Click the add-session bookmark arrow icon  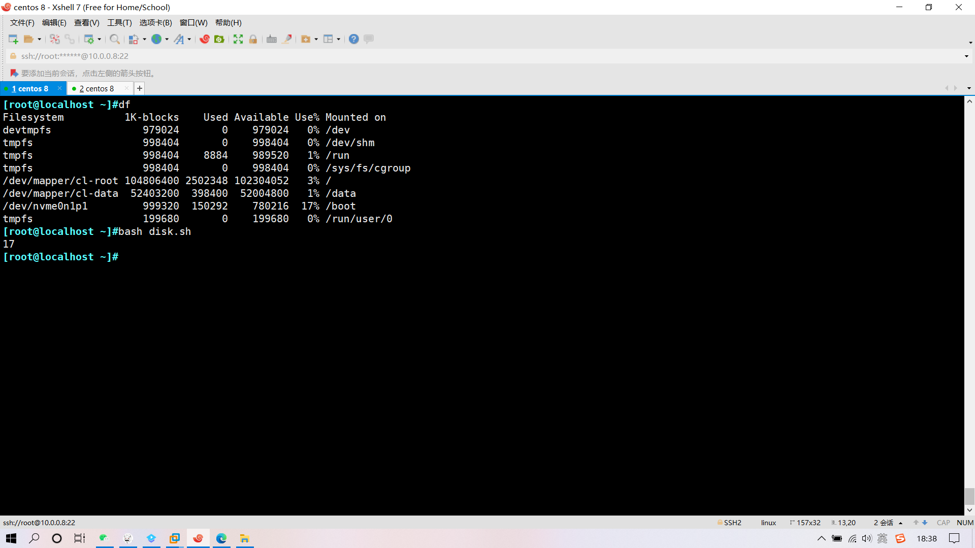coord(14,73)
